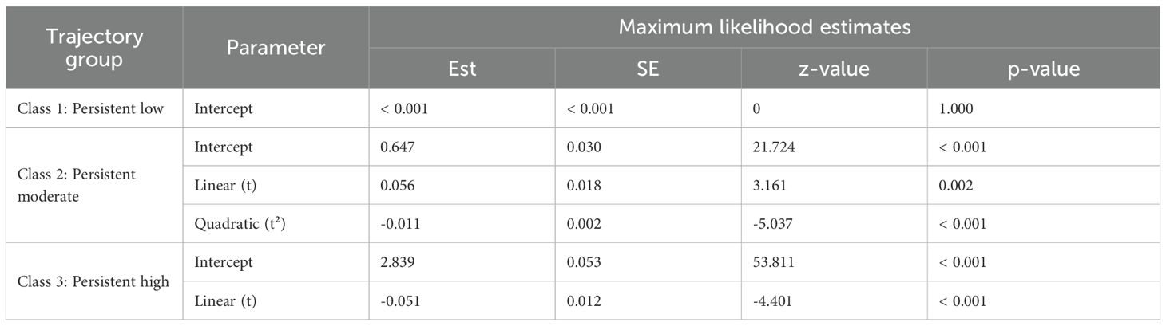Select the z-value 53.811 cell
This screenshot has width=1166, height=326.
[x=773, y=262]
